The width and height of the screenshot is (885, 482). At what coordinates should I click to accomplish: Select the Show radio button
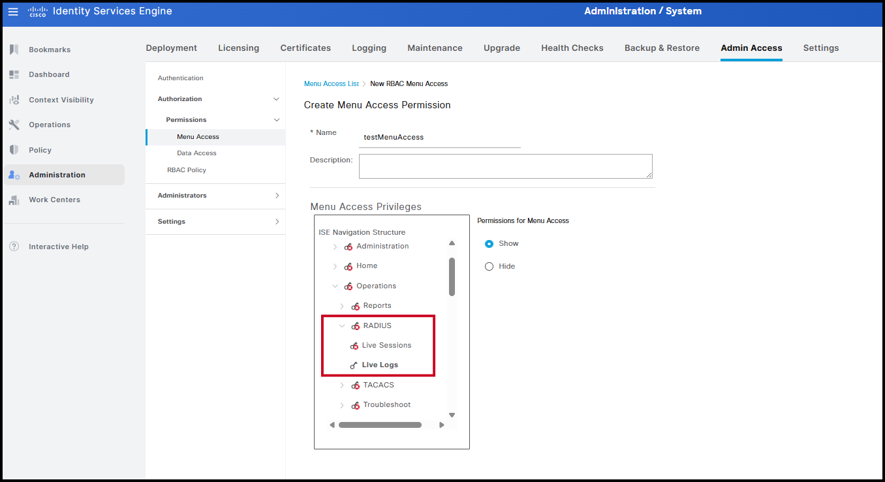[x=489, y=243]
